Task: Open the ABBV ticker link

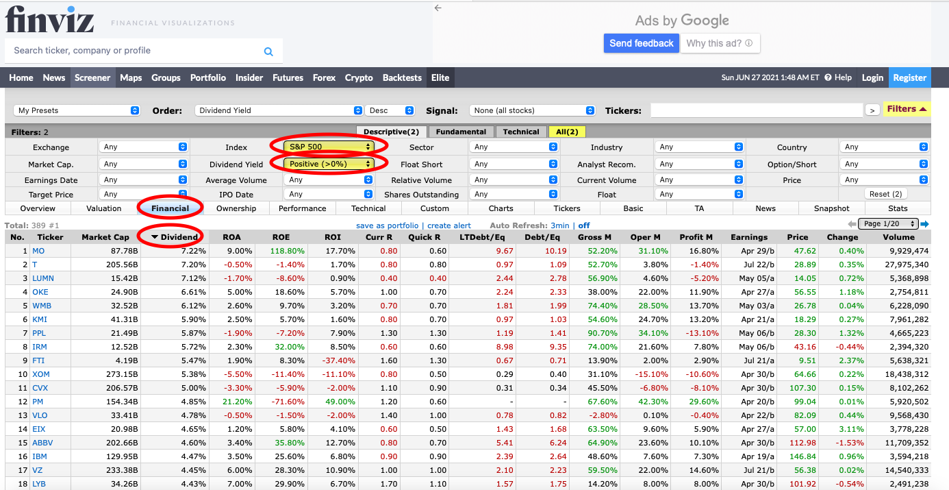Action: [42, 443]
